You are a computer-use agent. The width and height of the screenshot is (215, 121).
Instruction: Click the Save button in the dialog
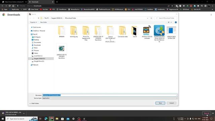coord(160,103)
